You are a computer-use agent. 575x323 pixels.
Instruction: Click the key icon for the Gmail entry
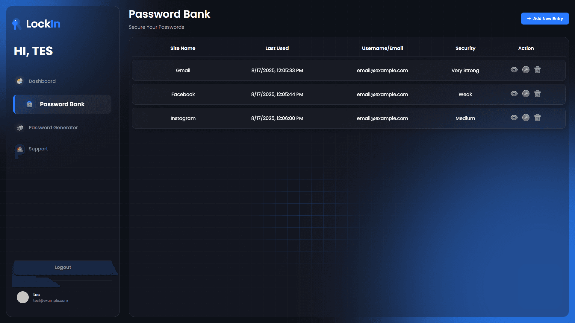click(526, 70)
